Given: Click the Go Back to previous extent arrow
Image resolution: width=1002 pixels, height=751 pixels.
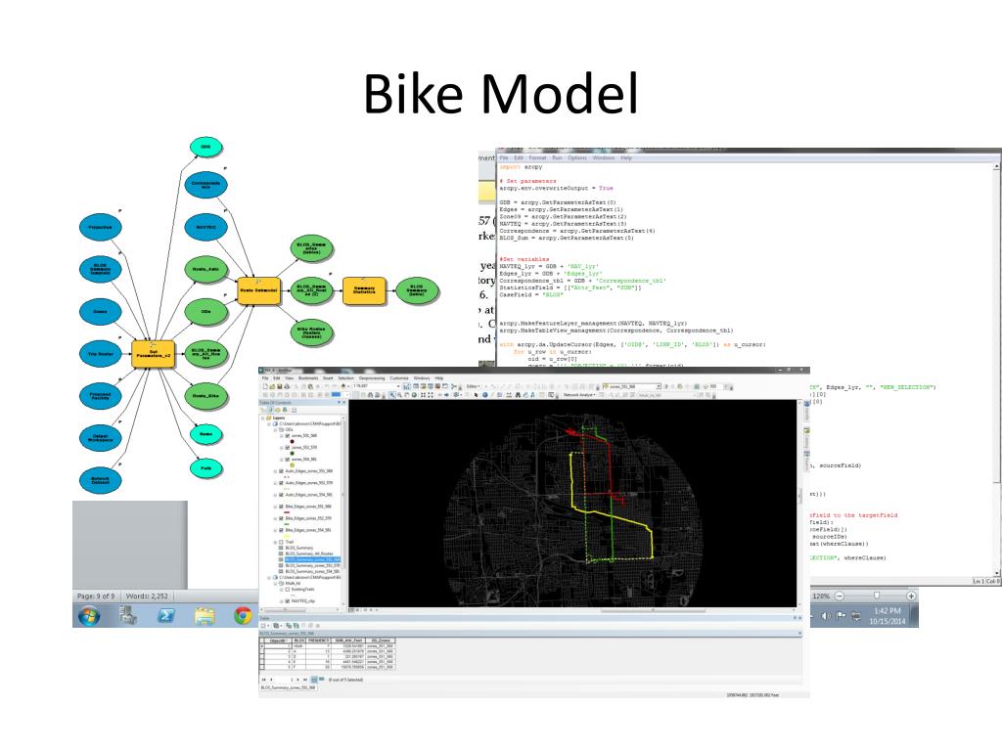Looking at the screenshot, I should 439,395.
